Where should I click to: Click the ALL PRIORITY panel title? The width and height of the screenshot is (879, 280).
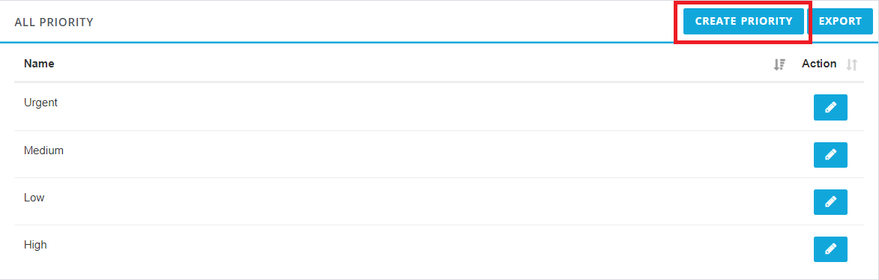[x=54, y=22]
